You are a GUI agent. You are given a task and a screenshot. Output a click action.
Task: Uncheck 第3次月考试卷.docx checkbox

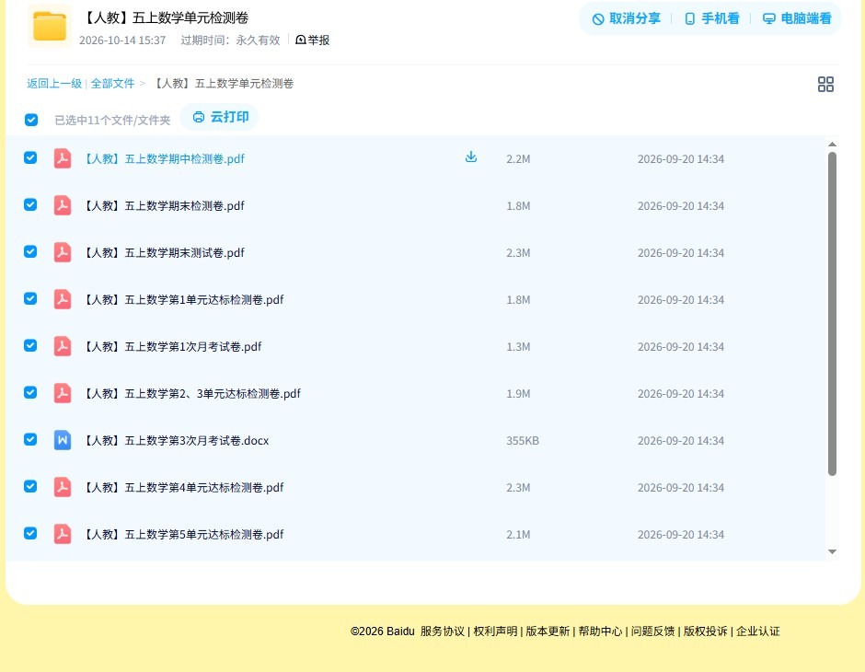coord(30,439)
